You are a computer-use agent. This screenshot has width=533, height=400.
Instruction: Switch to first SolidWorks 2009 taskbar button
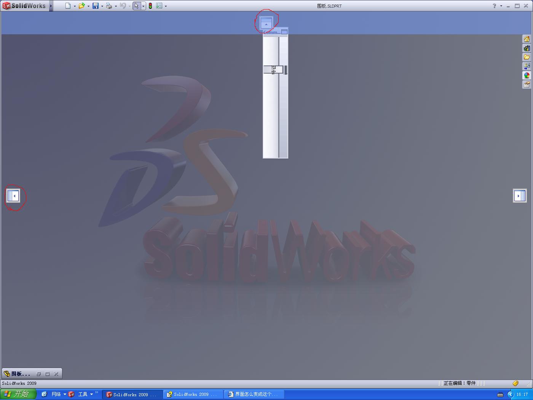tap(132, 395)
